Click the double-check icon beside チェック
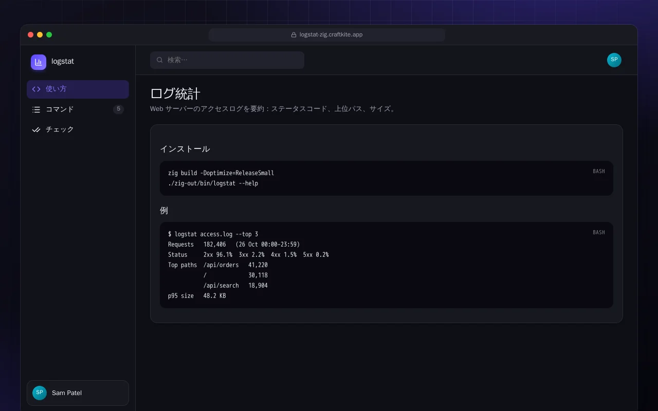This screenshot has width=658, height=411. click(x=36, y=129)
